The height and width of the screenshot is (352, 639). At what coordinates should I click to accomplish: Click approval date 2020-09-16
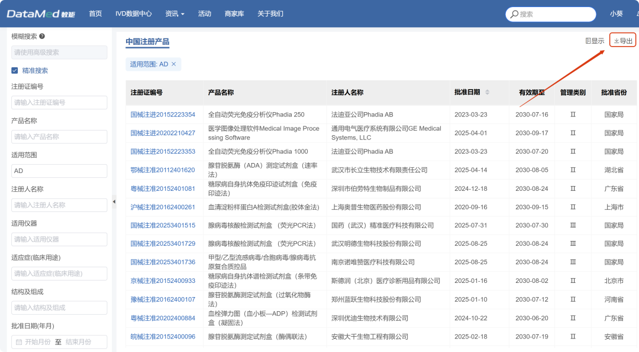pyautogui.click(x=471, y=207)
